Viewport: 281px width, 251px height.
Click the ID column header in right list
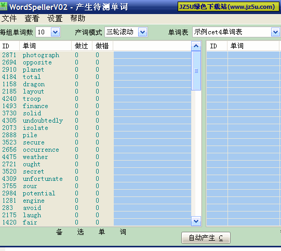coord(217,46)
